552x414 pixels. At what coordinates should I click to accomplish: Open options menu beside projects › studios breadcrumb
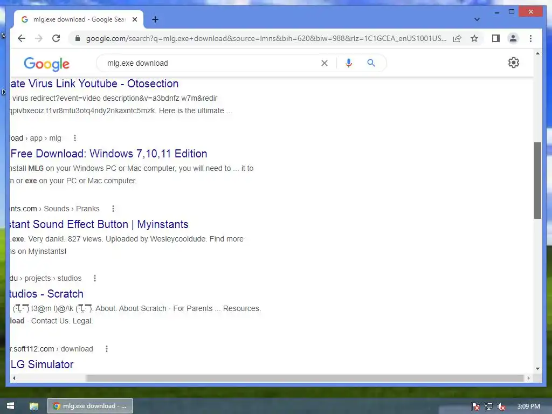pyautogui.click(x=95, y=279)
